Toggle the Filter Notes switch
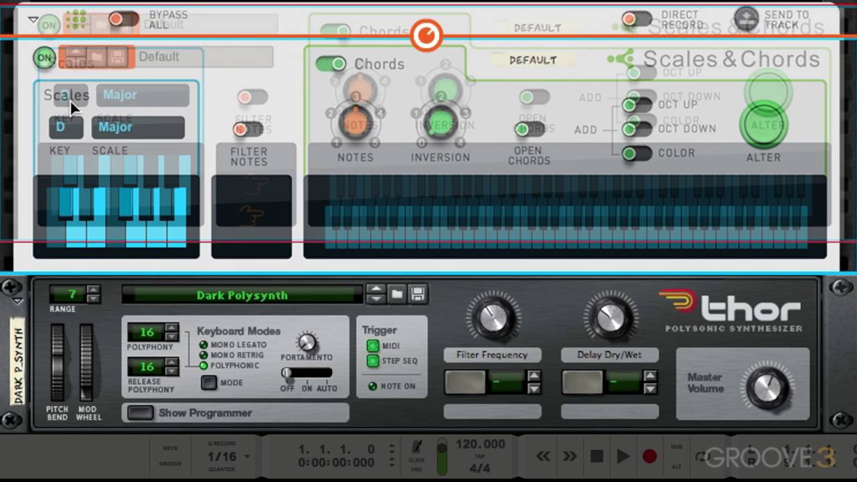Viewport: 857px width, 482px height. (248, 129)
